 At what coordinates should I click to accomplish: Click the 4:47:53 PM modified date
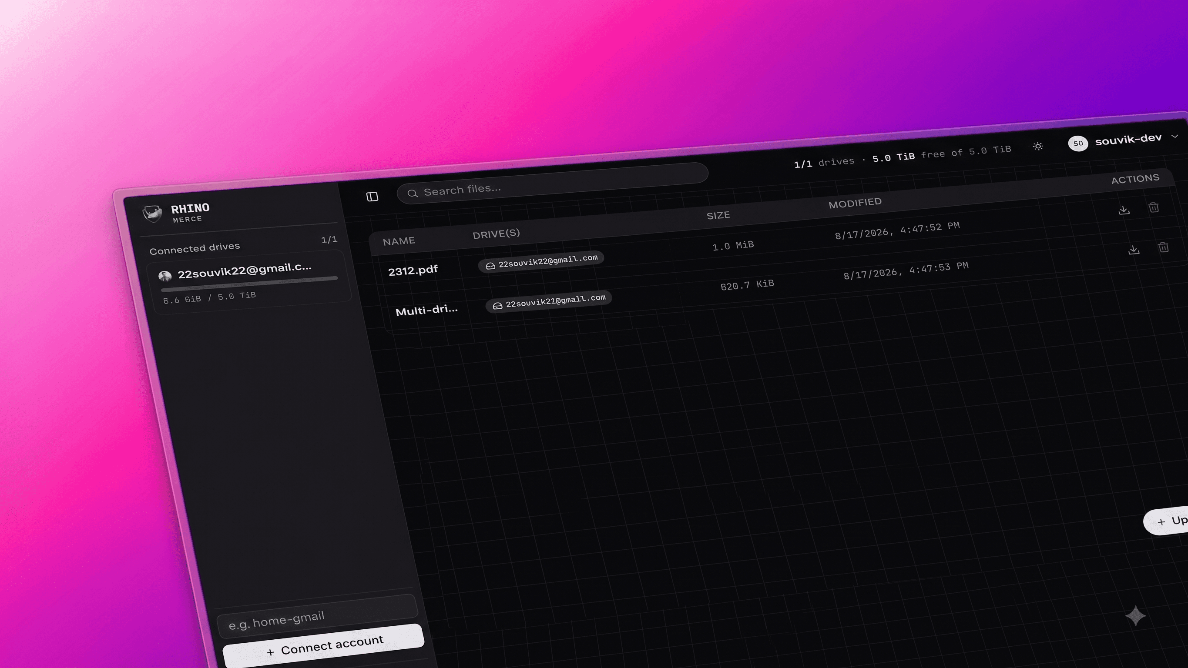tap(906, 271)
